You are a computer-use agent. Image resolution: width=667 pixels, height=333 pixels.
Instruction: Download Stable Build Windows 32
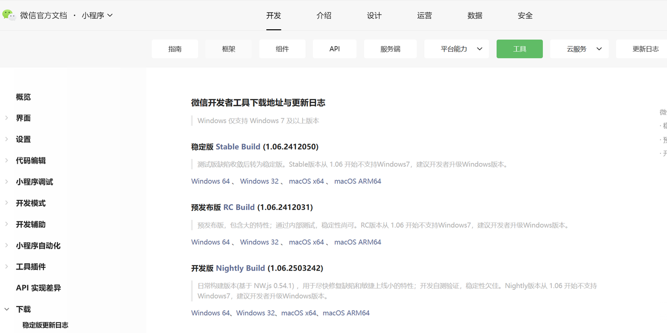[260, 181]
